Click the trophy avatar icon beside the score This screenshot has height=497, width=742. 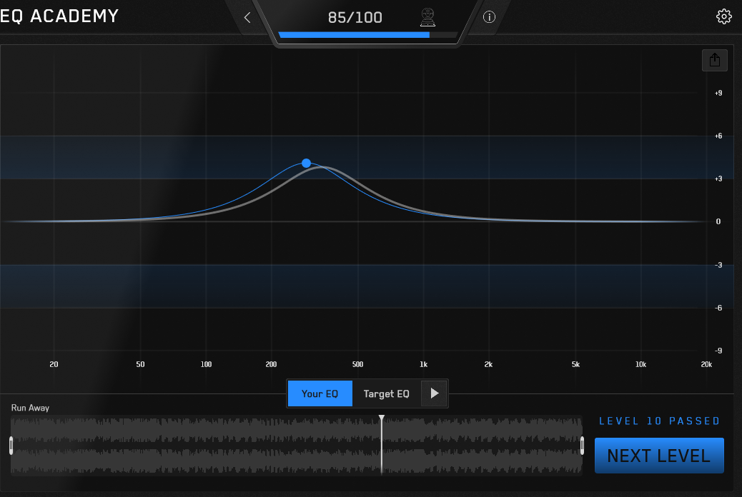pyautogui.click(x=427, y=17)
